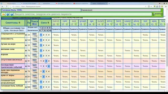Add remedy caust with its green plus

[x=129, y=24]
